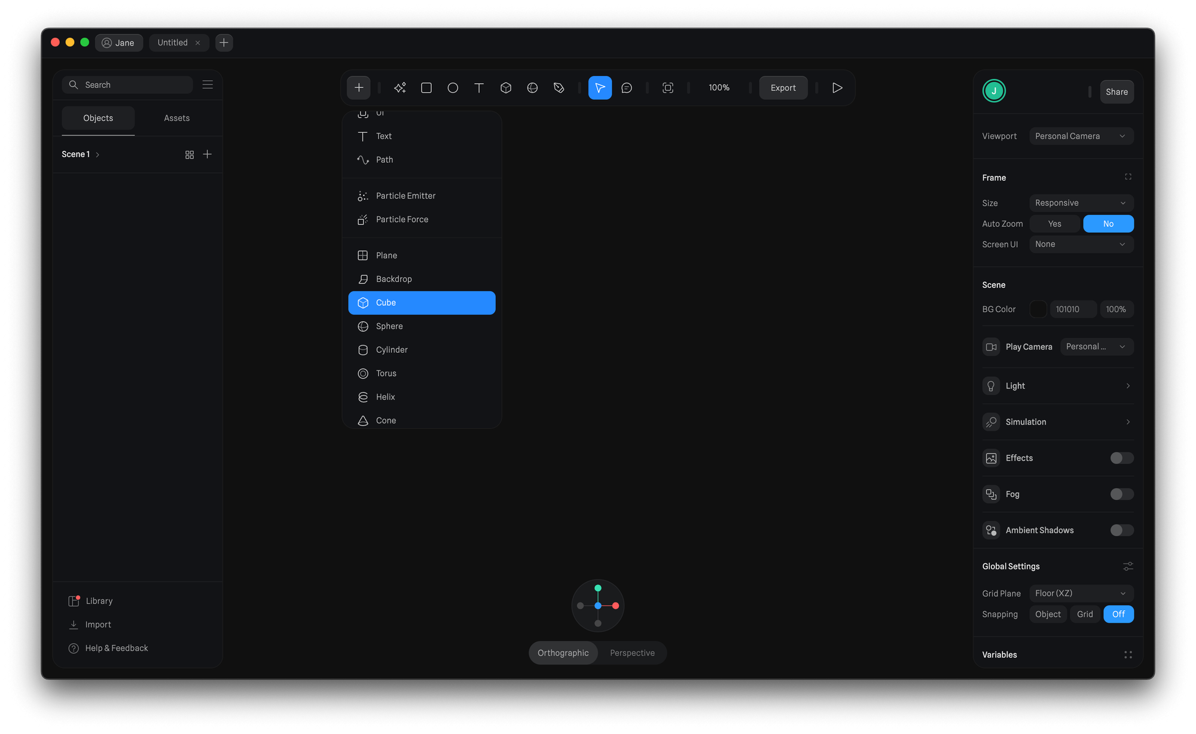Switch to the Assets tab
The height and width of the screenshot is (734, 1196).
(x=176, y=118)
